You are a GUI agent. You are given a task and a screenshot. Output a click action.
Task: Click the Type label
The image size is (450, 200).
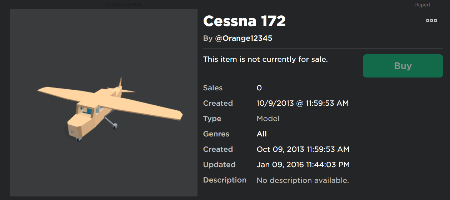(212, 119)
